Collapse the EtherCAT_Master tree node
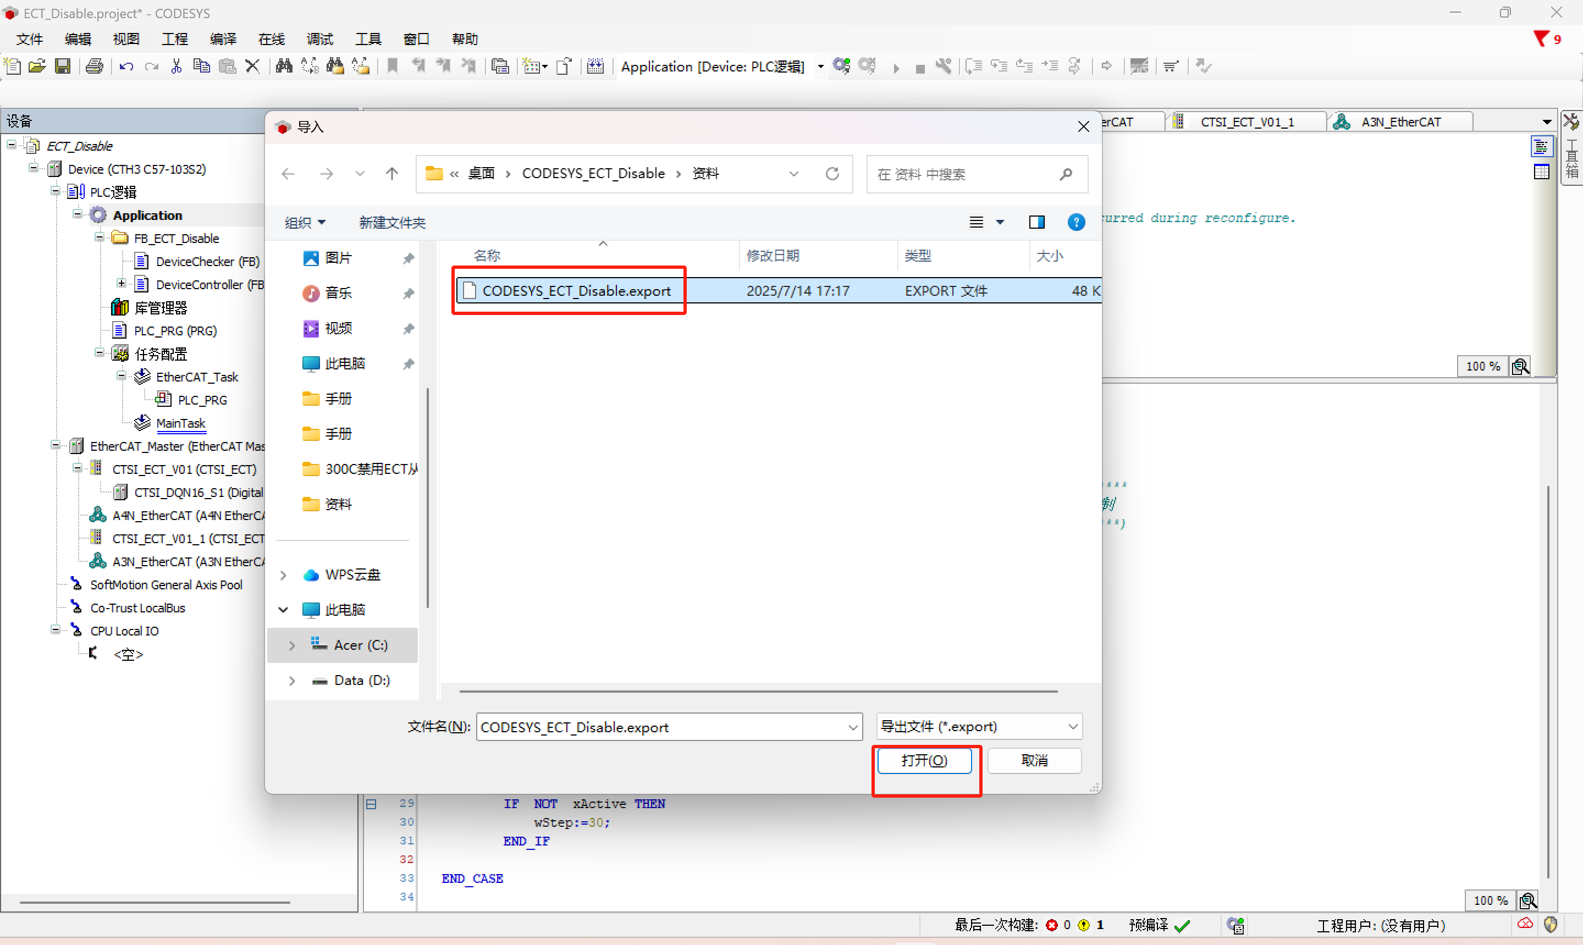The height and width of the screenshot is (945, 1583). pyautogui.click(x=56, y=445)
